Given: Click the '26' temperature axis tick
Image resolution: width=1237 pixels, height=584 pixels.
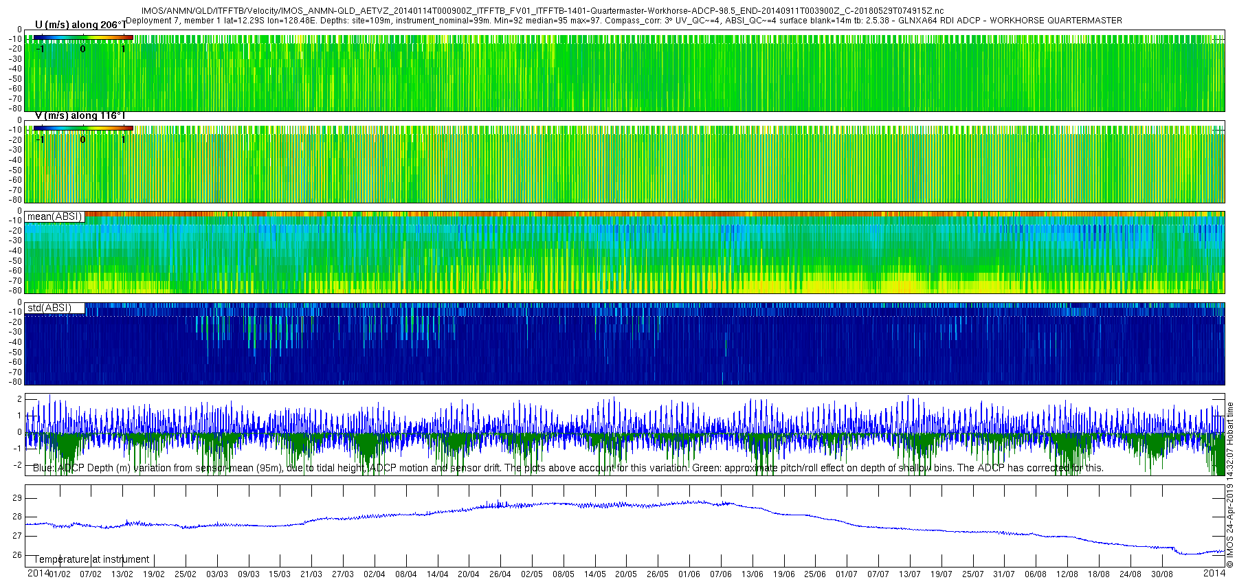Looking at the screenshot, I should (18, 555).
